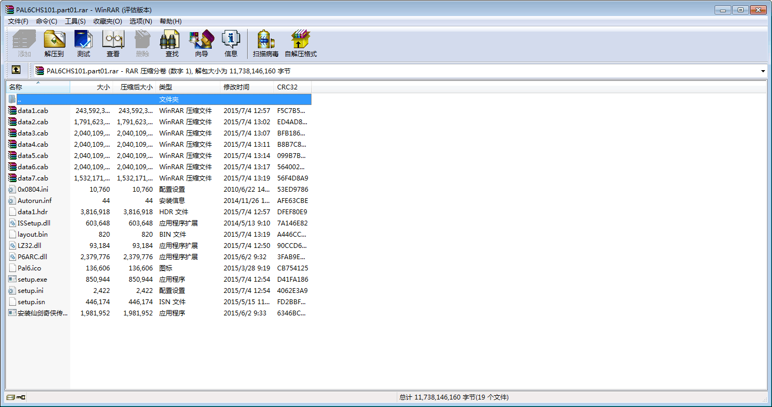Click the WinRAR title bar app icon
Image resolution: width=772 pixels, height=407 pixels.
10,10
